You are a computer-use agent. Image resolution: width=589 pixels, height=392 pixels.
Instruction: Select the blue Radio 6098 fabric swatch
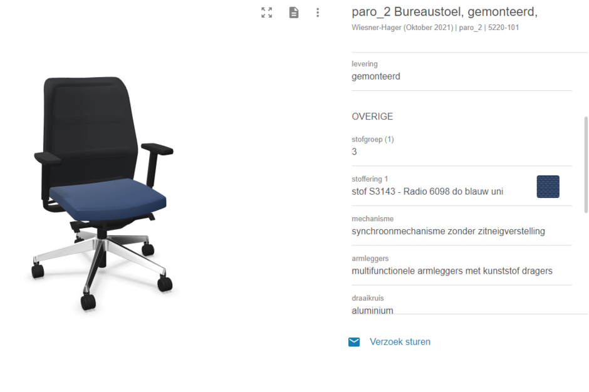pos(548,187)
